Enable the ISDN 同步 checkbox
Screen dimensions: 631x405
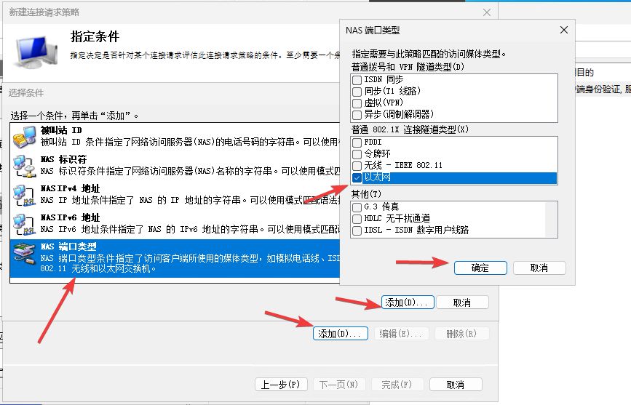click(357, 79)
